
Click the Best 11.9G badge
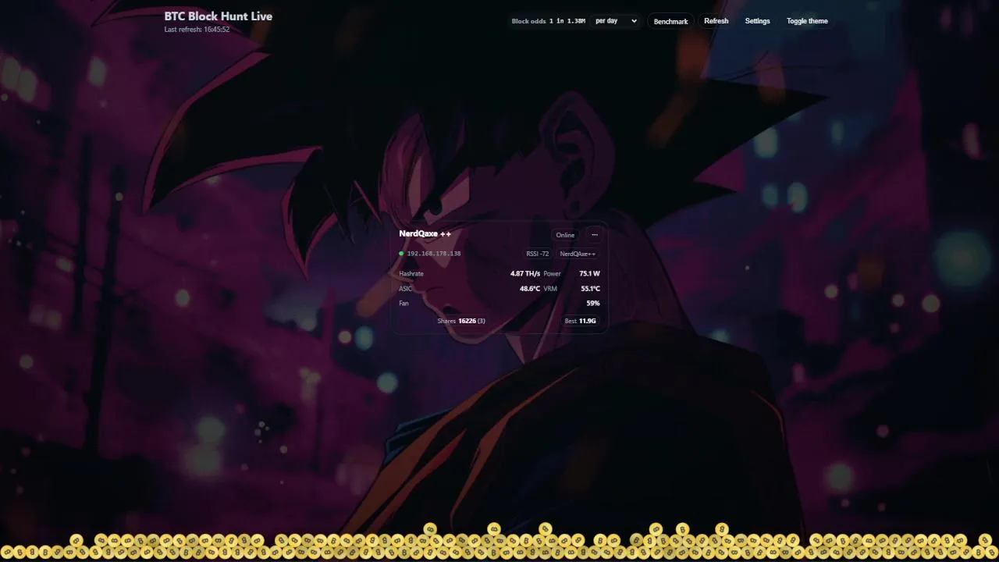click(581, 321)
